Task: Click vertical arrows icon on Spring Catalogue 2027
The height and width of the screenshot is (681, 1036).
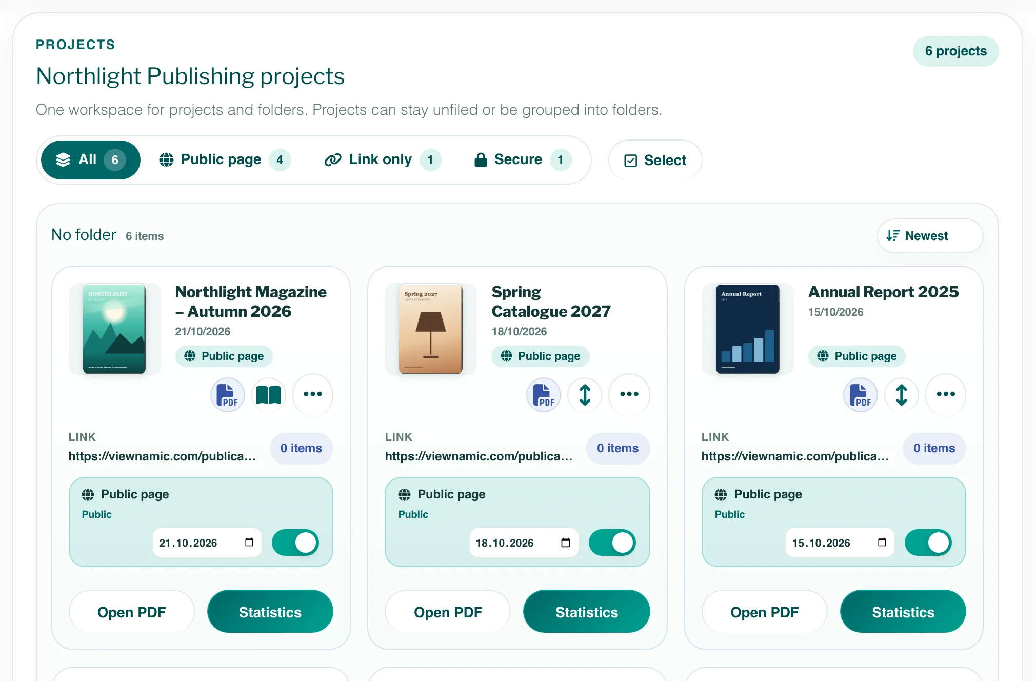Action: (585, 394)
